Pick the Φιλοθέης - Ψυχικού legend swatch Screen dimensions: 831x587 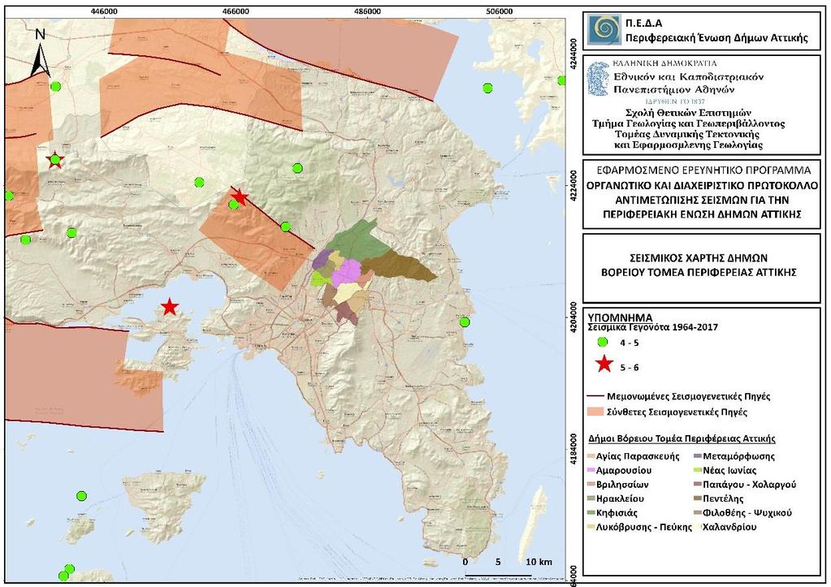coord(698,513)
